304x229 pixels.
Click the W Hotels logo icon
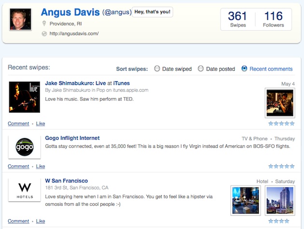point(25,190)
